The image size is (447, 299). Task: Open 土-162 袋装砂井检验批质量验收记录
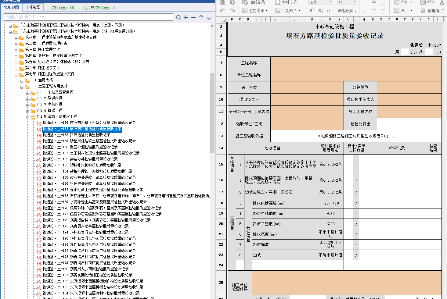coord(80,159)
